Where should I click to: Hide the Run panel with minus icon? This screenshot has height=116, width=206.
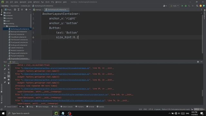coord(201,62)
